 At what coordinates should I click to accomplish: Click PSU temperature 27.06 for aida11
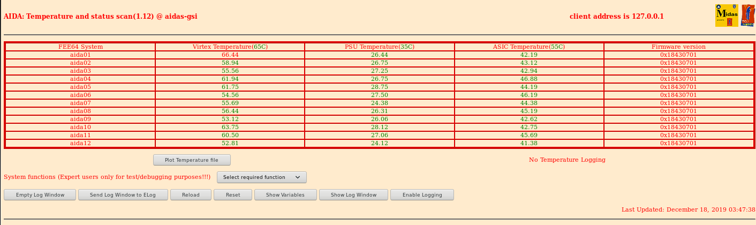pos(380,136)
